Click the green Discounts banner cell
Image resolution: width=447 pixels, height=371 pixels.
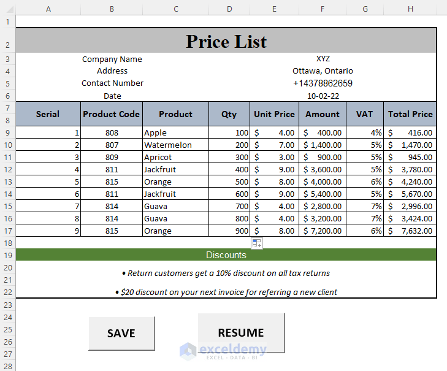(x=226, y=254)
